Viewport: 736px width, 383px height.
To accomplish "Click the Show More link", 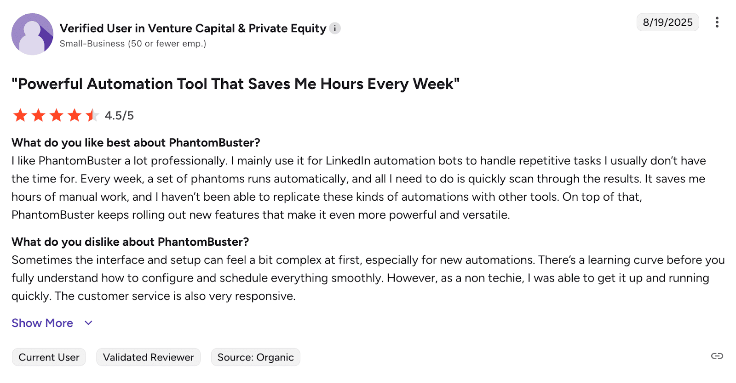I will tap(42, 323).
